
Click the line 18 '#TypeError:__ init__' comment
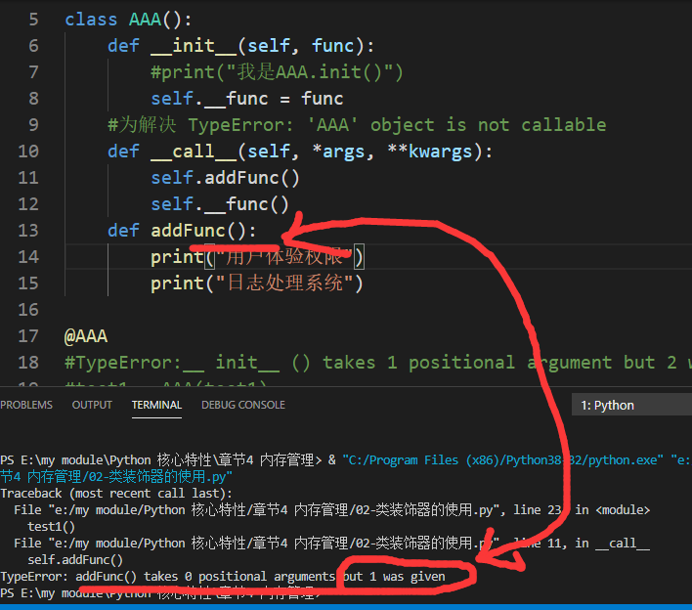point(378,363)
